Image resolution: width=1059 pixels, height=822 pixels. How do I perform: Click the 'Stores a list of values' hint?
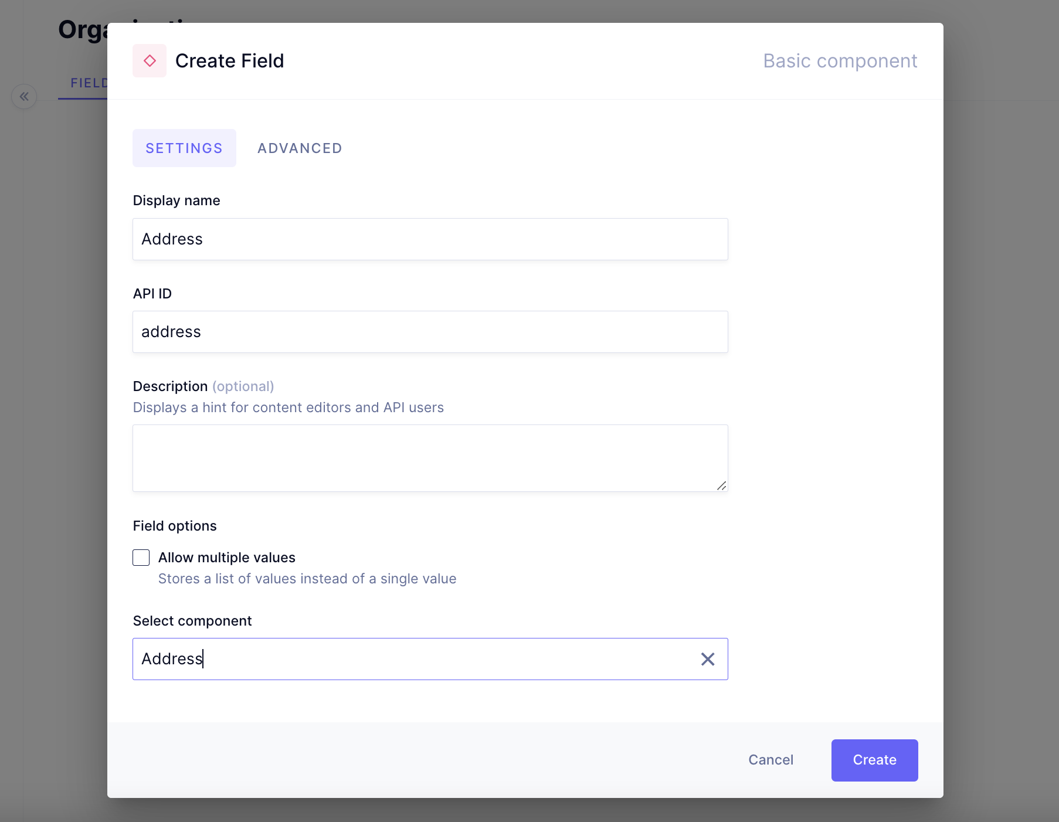[x=307, y=579]
